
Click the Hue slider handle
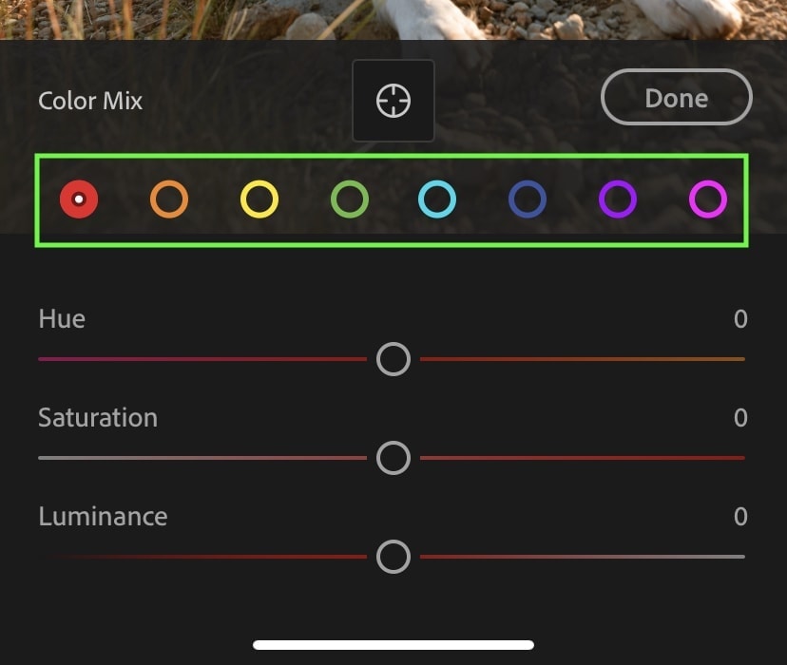click(393, 359)
